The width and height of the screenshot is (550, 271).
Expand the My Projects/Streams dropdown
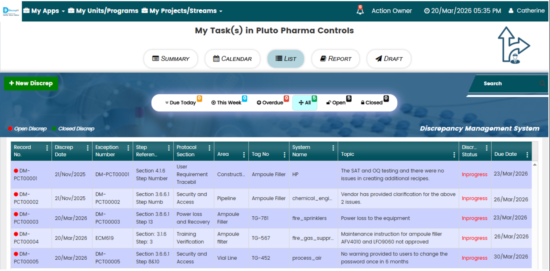point(182,11)
